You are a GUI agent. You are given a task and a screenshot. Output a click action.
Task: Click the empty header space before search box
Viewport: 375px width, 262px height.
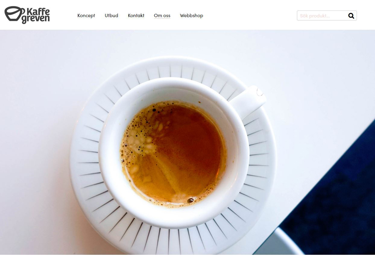point(249,15)
